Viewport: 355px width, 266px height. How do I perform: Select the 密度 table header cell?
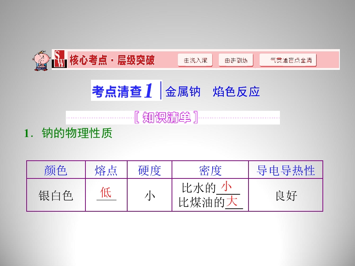point(210,170)
